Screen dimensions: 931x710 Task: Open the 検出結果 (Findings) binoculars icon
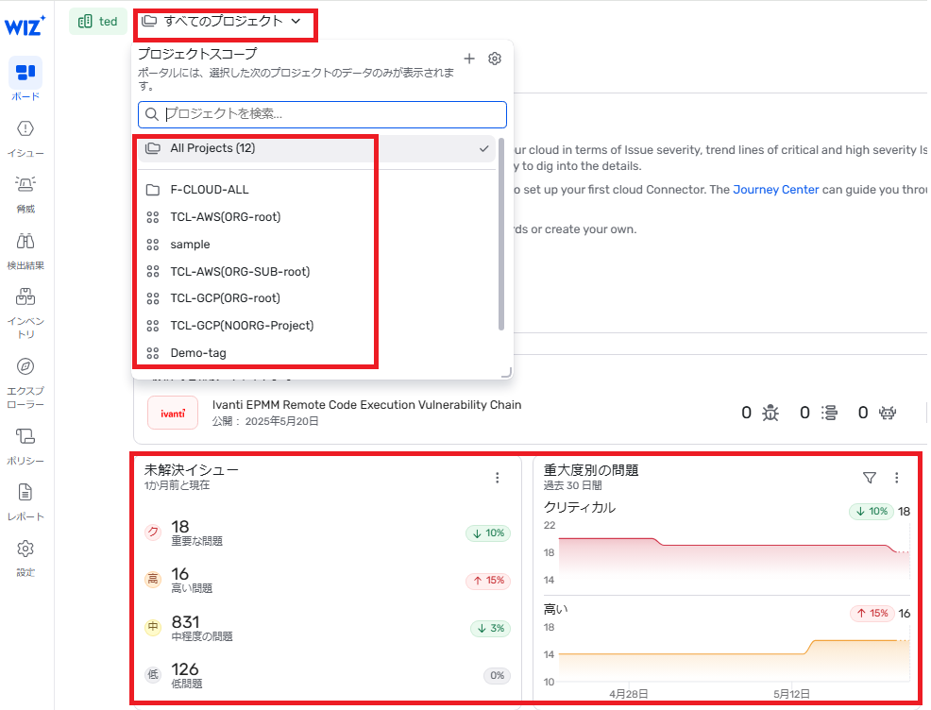25,241
